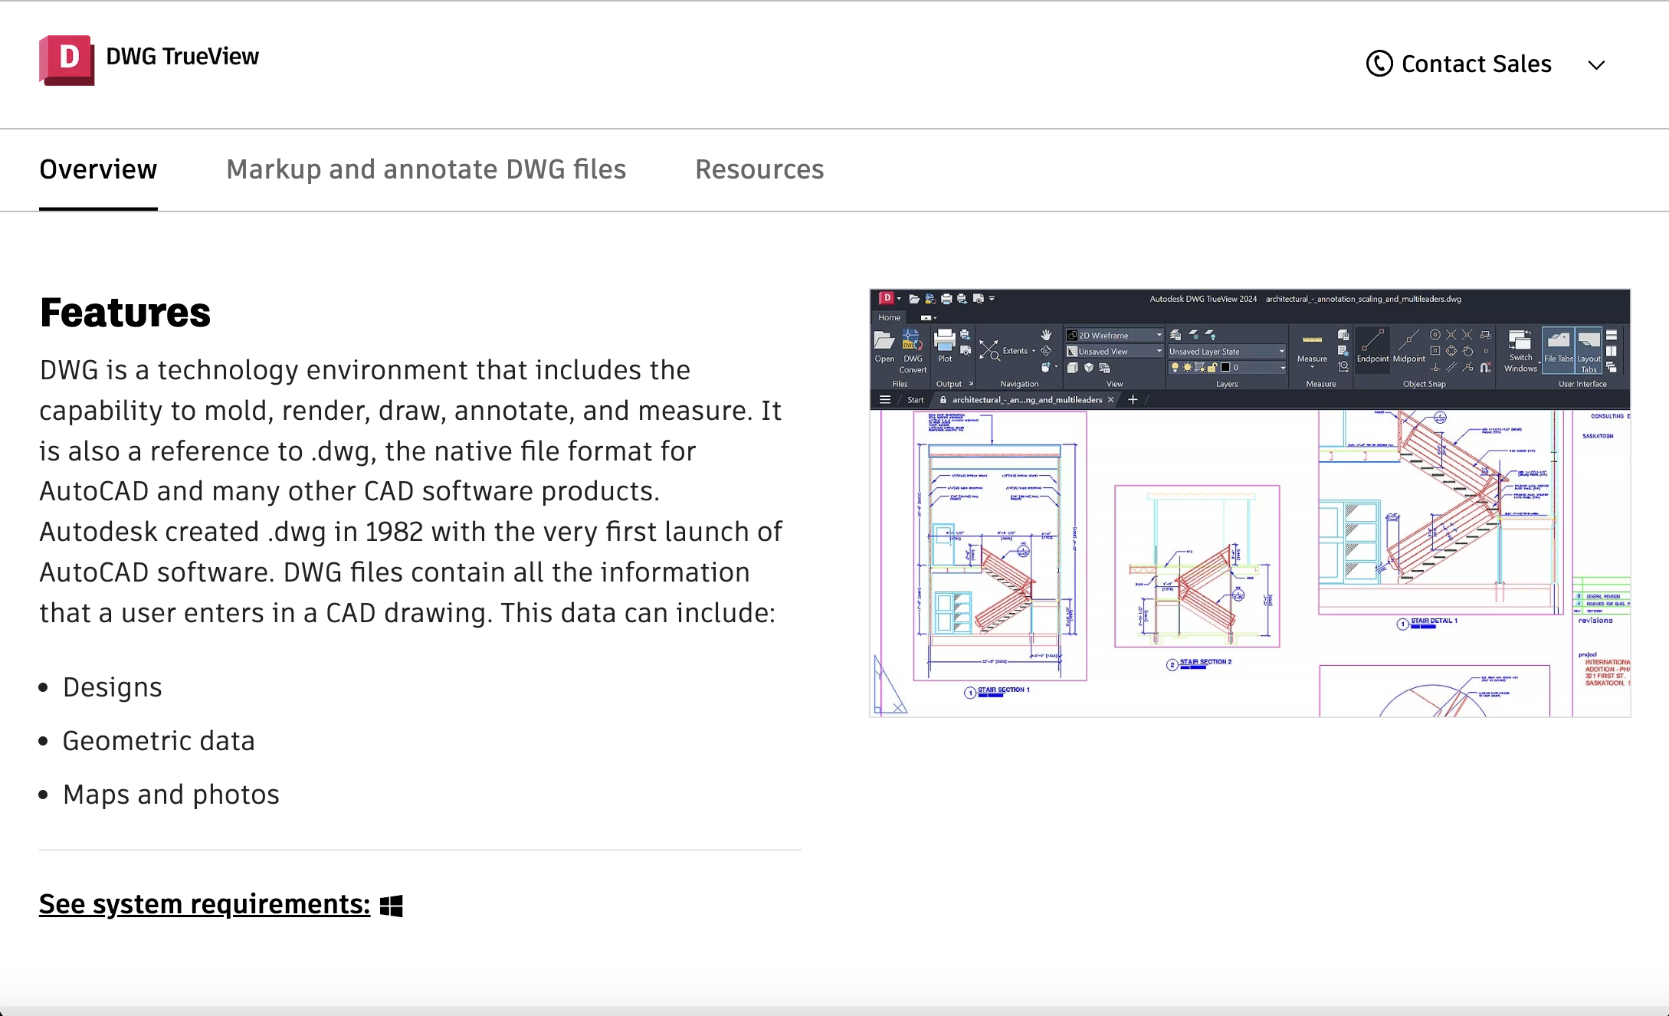
Task: Select the Designs bullet item
Action: [x=112, y=687]
